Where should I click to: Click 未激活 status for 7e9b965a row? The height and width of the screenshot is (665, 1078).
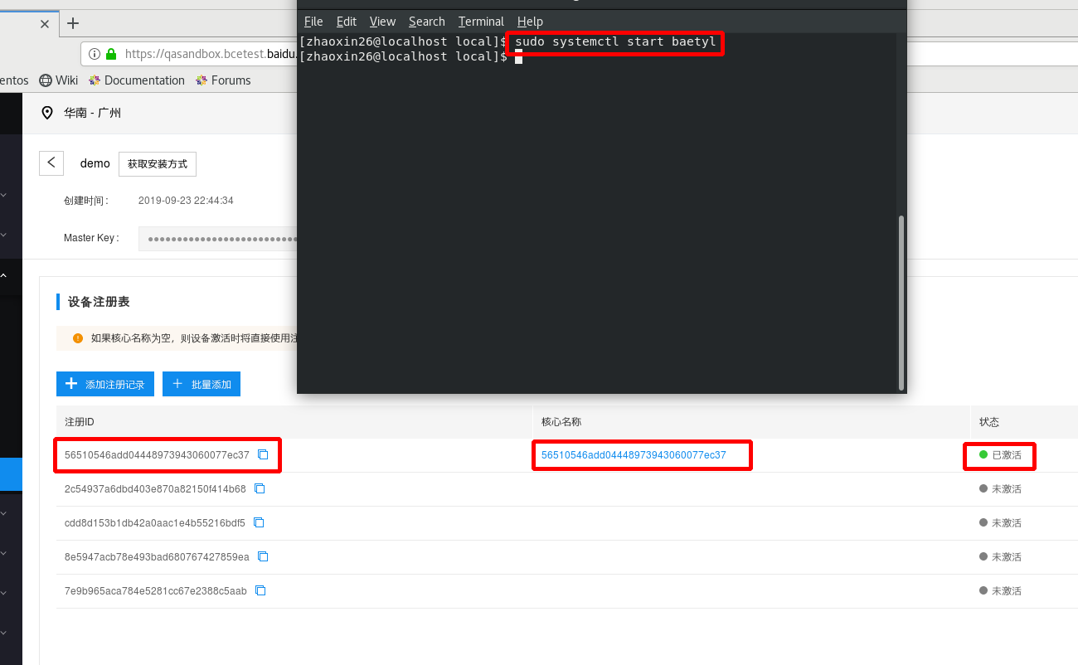(1000, 591)
